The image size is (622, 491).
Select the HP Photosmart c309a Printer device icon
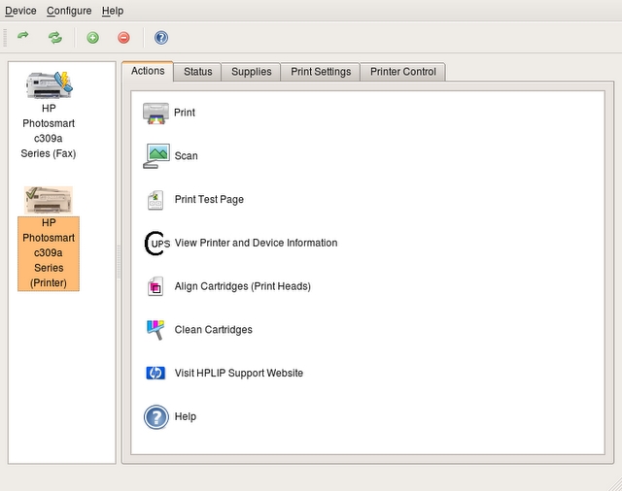(x=49, y=200)
